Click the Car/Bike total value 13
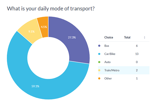 [x=137, y=54]
